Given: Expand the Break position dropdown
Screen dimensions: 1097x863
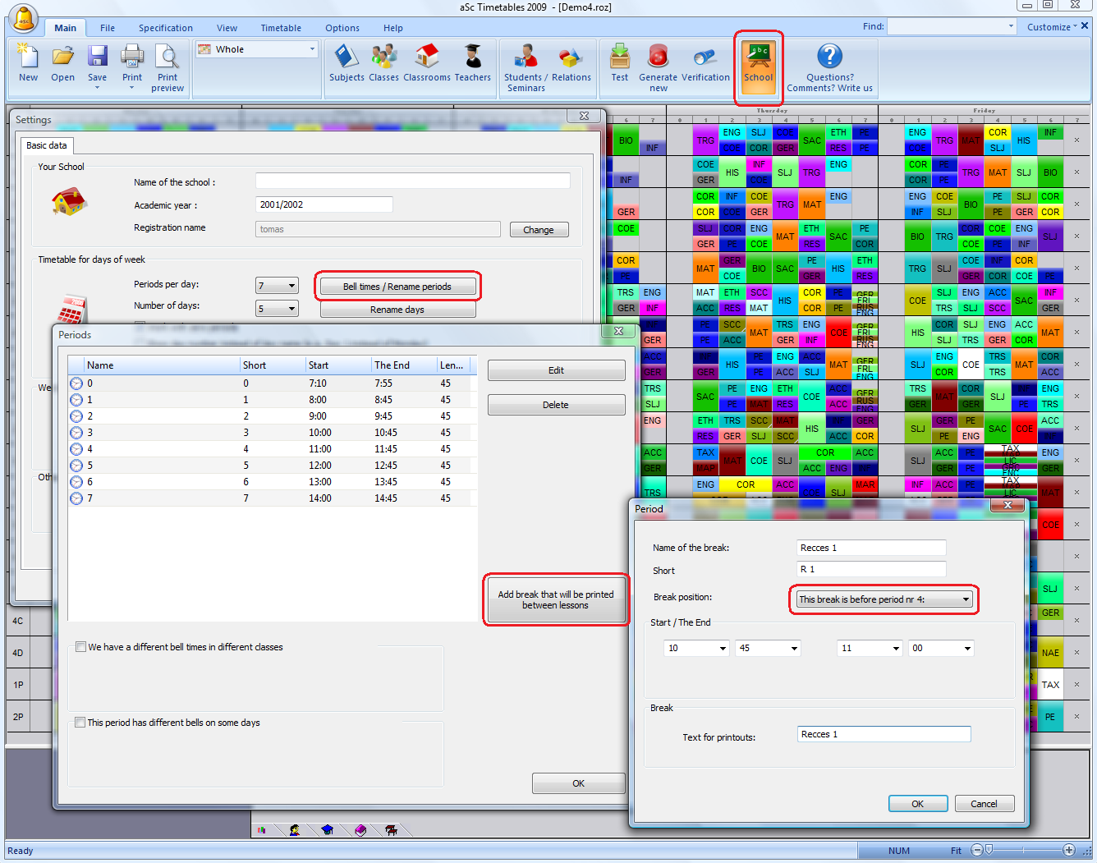Looking at the screenshot, I should pos(966,599).
